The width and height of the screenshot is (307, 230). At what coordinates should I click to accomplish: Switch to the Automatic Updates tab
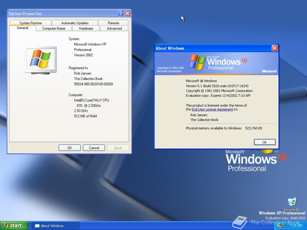[x=75, y=23]
